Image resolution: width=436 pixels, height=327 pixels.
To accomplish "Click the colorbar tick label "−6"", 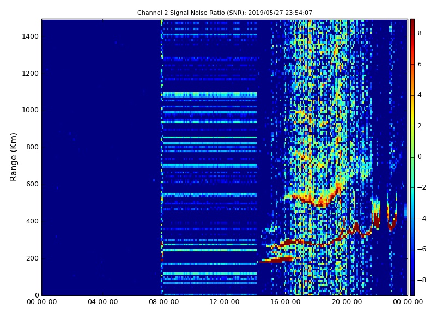I will tap(422, 249).
